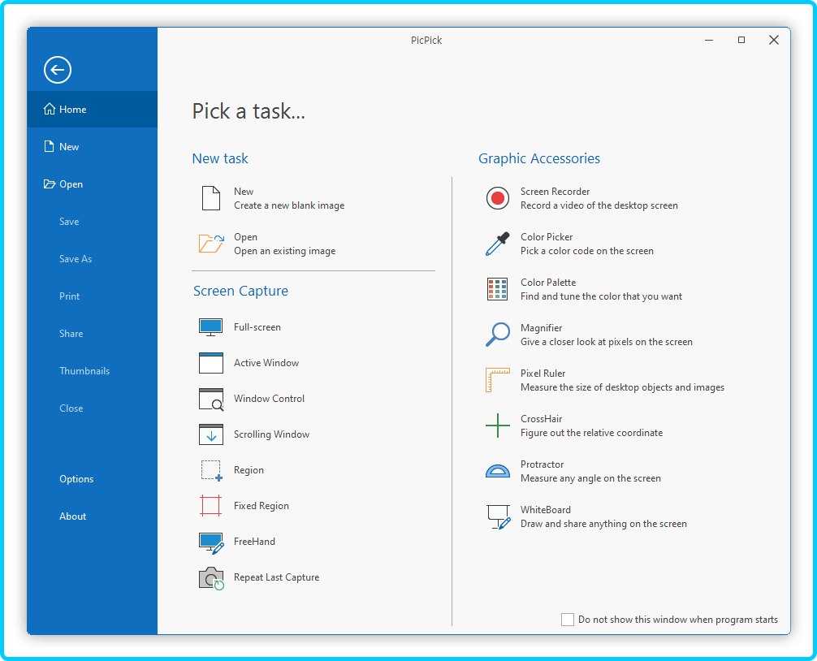Select the Magnifier glass icon
817x661 pixels.
tap(497, 335)
